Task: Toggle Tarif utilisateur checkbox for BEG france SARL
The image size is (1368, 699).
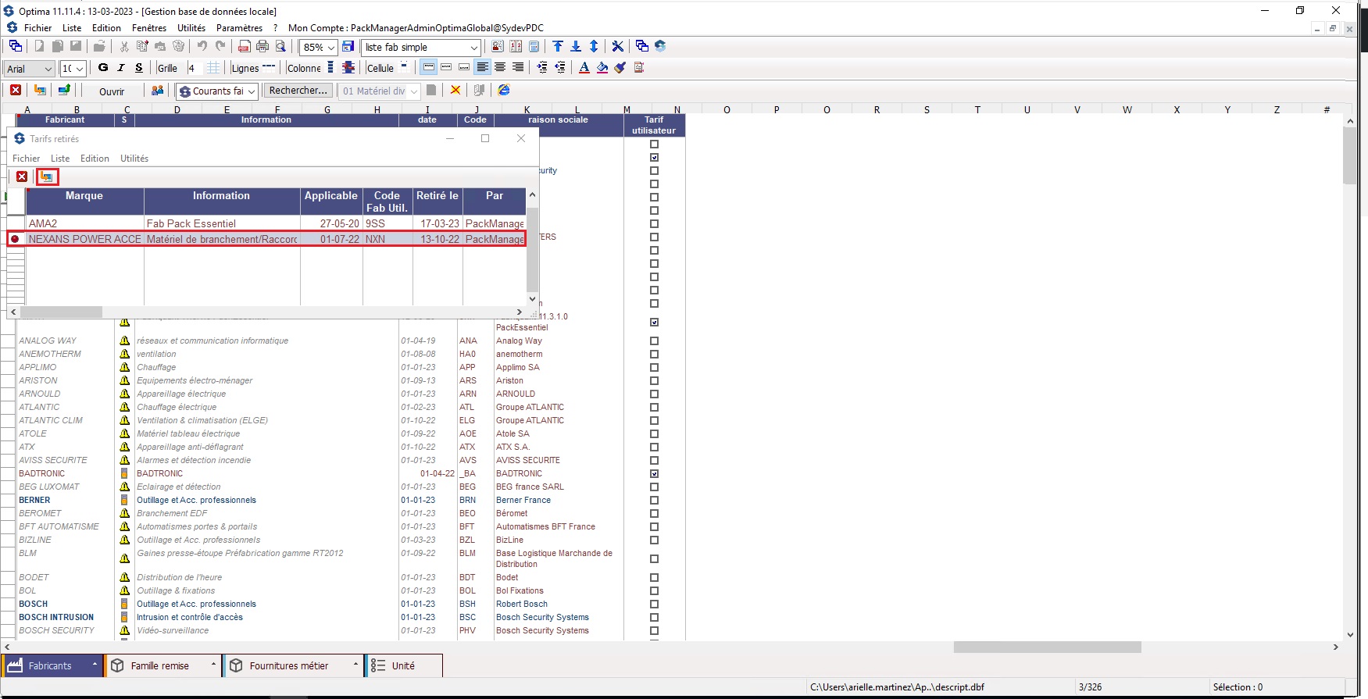Action: pos(654,487)
